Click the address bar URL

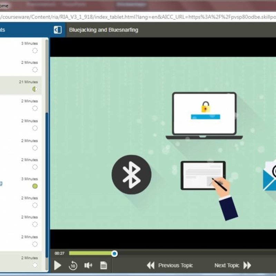(x=138, y=17)
